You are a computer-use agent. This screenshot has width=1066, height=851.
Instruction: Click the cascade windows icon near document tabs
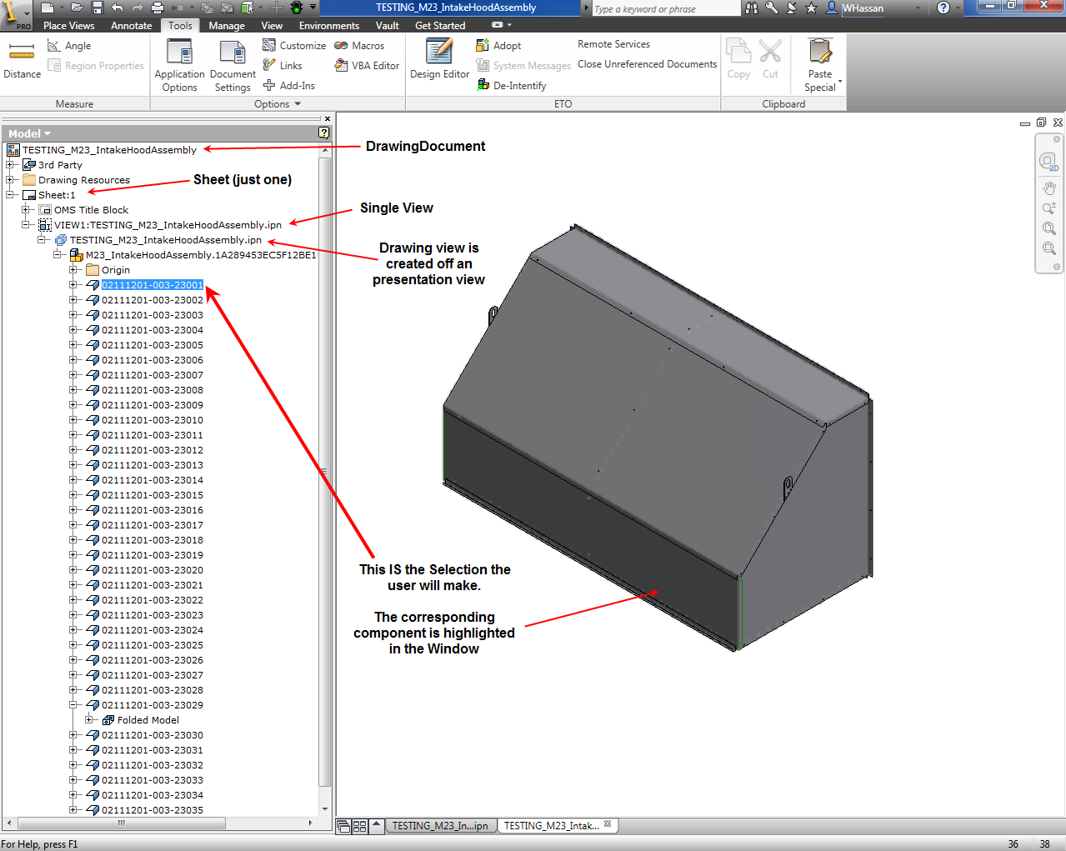[343, 826]
